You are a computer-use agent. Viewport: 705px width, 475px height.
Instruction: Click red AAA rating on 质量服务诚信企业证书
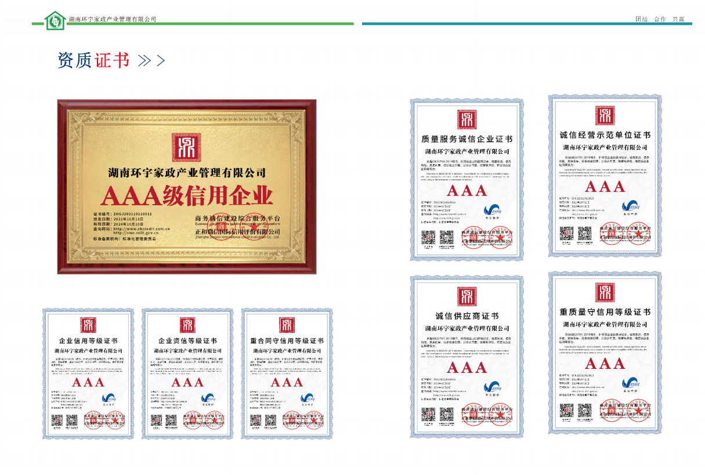click(467, 190)
